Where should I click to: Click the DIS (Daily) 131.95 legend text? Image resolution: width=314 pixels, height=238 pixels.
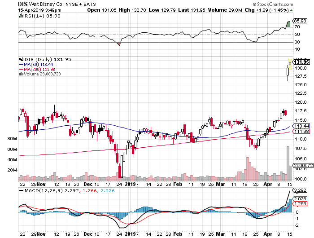(48, 60)
